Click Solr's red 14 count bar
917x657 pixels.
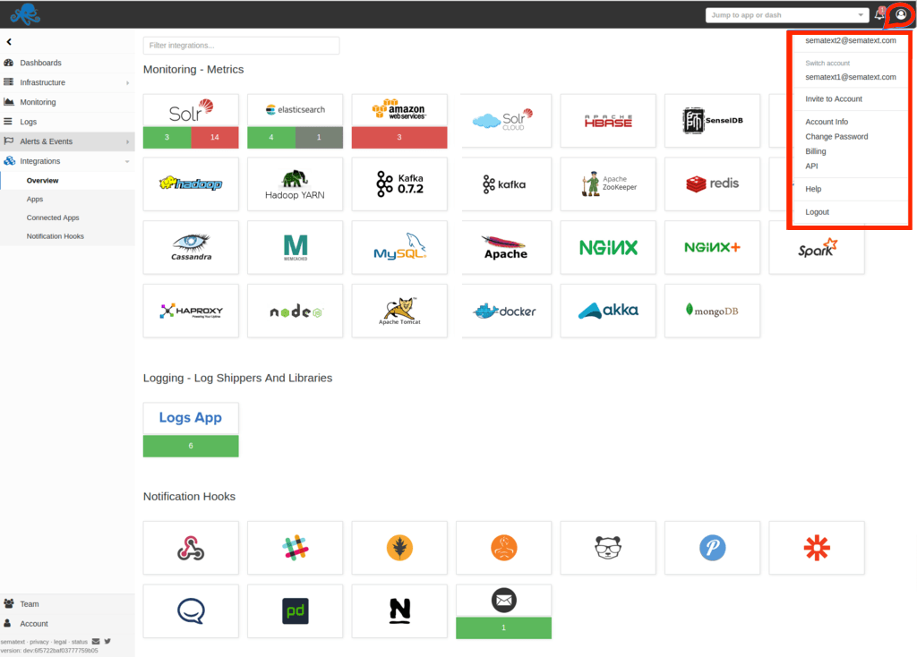click(x=215, y=137)
